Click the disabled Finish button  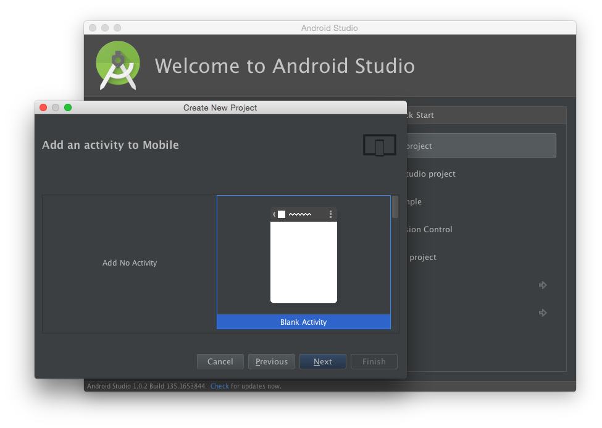coord(374,361)
